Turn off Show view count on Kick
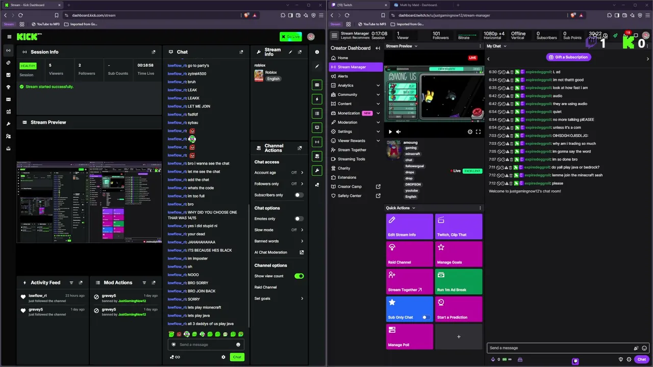This screenshot has height=367, width=653. (x=299, y=276)
